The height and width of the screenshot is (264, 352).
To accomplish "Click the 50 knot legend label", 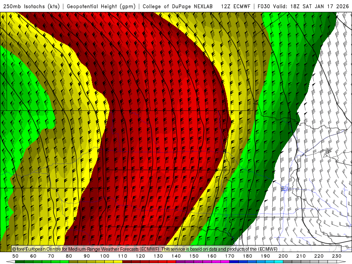I will click(x=15, y=256).
